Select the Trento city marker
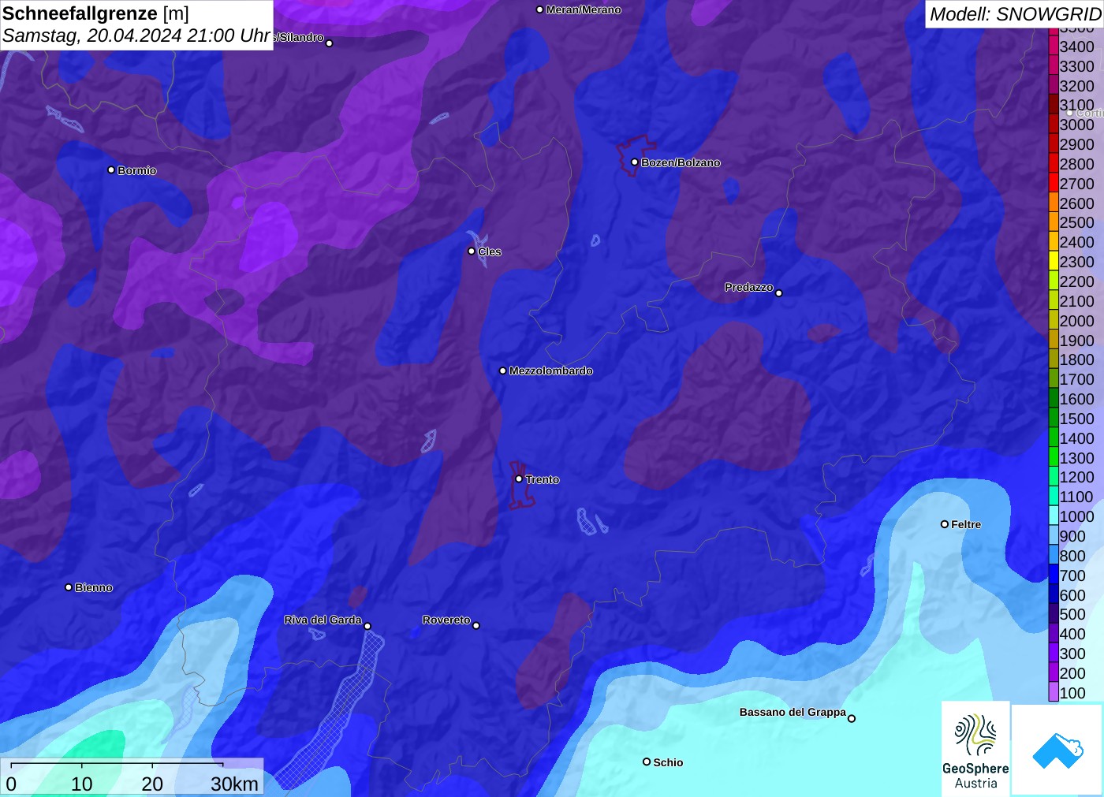1104x797 pixels. (519, 479)
